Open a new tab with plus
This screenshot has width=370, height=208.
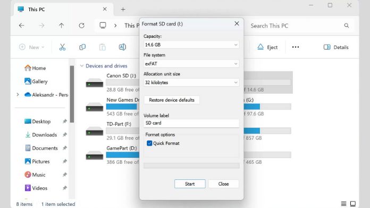tap(123, 10)
